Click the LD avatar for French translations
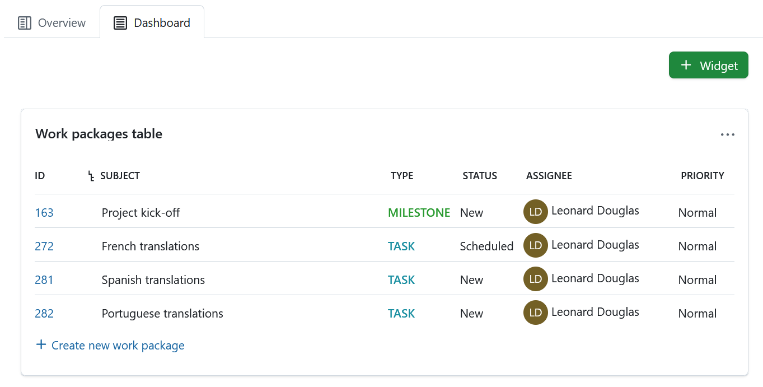 pos(535,245)
